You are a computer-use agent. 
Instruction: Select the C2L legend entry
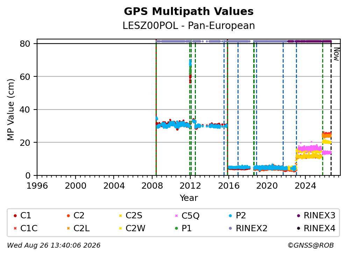pyautogui.click(x=78, y=228)
